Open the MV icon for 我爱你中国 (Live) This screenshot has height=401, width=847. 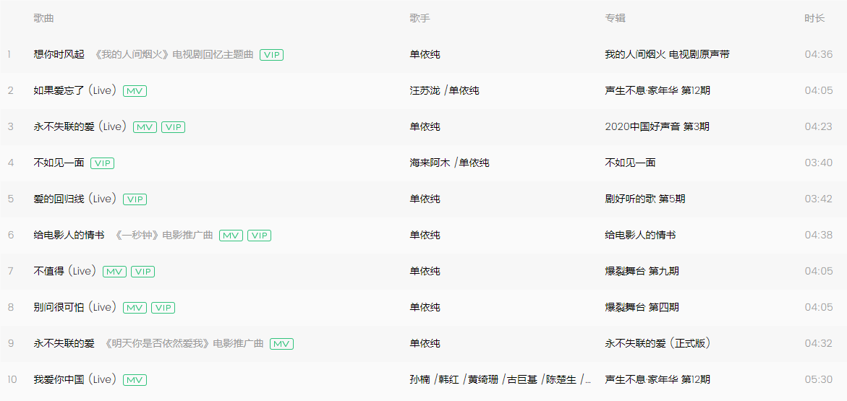(x=135, y=380)
